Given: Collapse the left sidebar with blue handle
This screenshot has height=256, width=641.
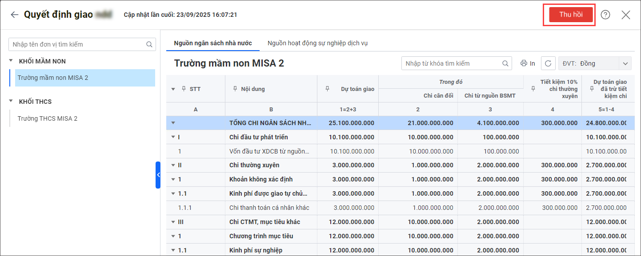Looking at the screenshot, I should (158, 175).
